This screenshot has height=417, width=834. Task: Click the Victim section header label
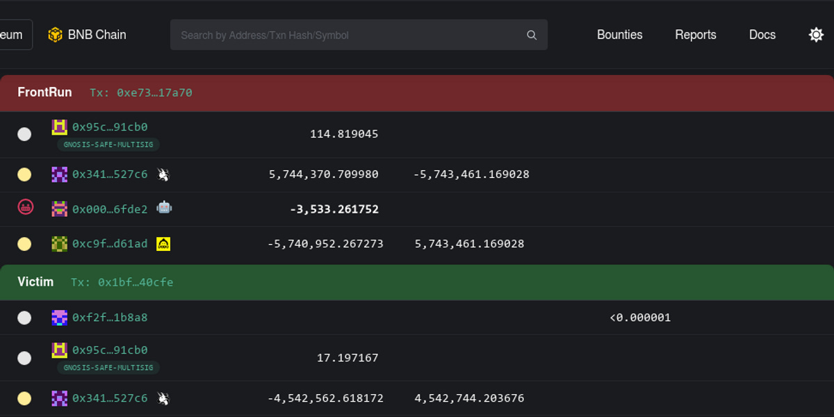pyautogui.click(x=35, y=282)
